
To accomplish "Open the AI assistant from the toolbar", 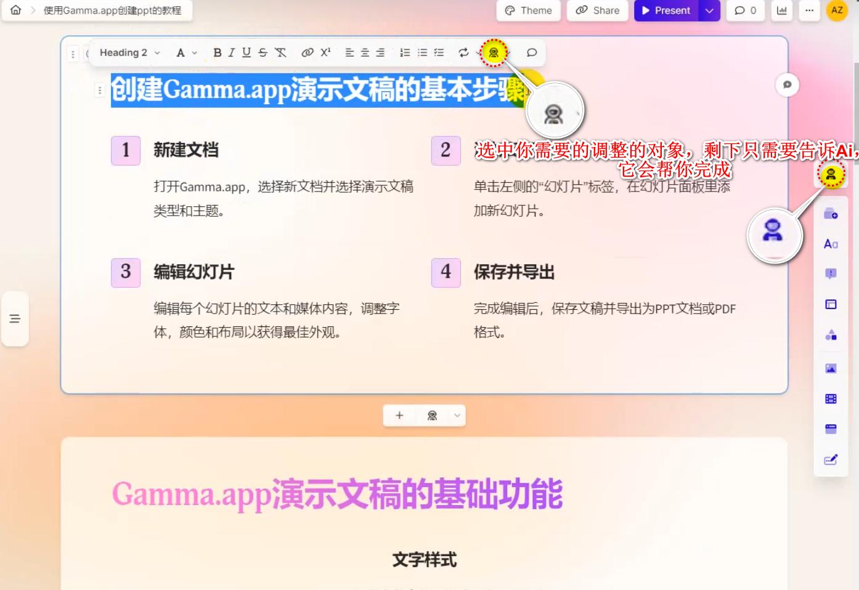I will tap(493, 52).
